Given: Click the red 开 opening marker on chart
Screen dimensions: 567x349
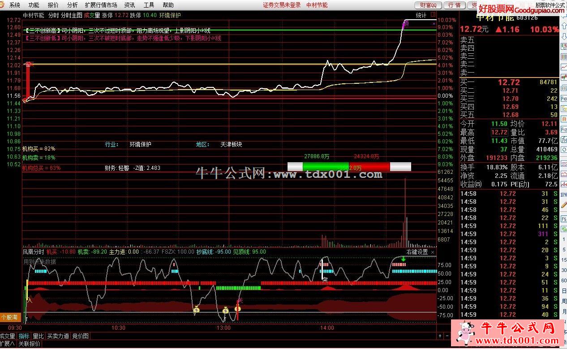Looking at the screenshot, I should tap(30, 64).
